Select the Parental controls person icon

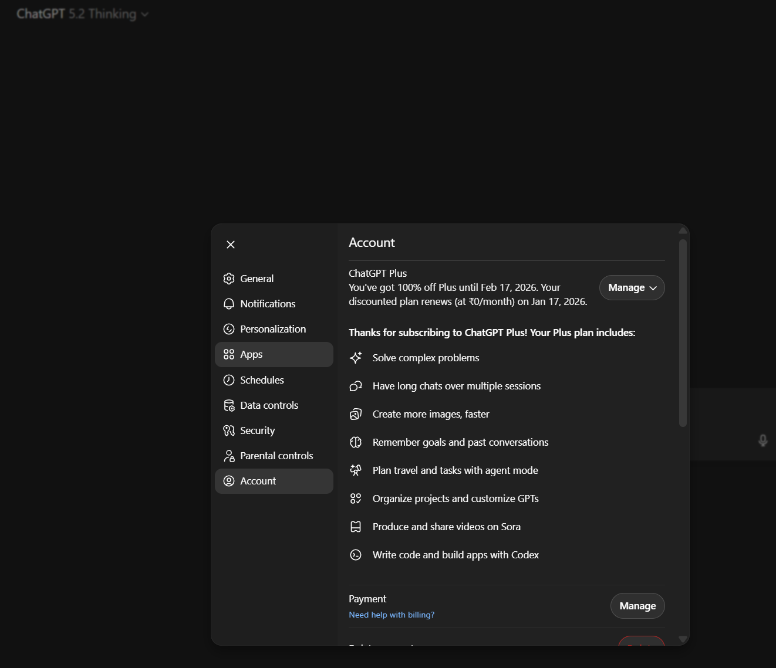click(x=229, y=456)
